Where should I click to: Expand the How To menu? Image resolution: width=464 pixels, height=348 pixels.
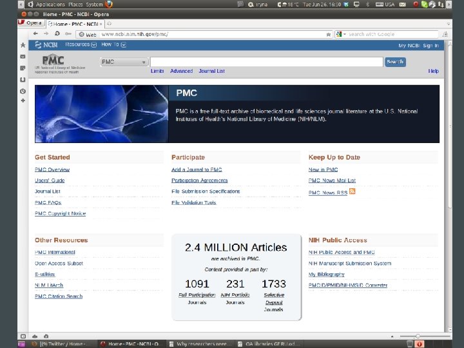pos(113,44)
